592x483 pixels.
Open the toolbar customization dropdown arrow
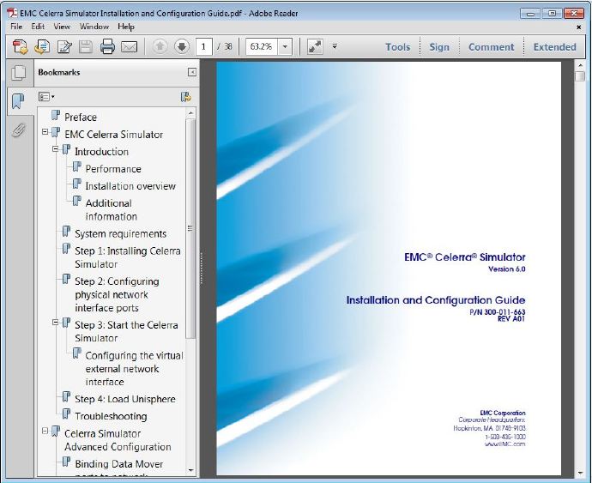click(335, 46)
